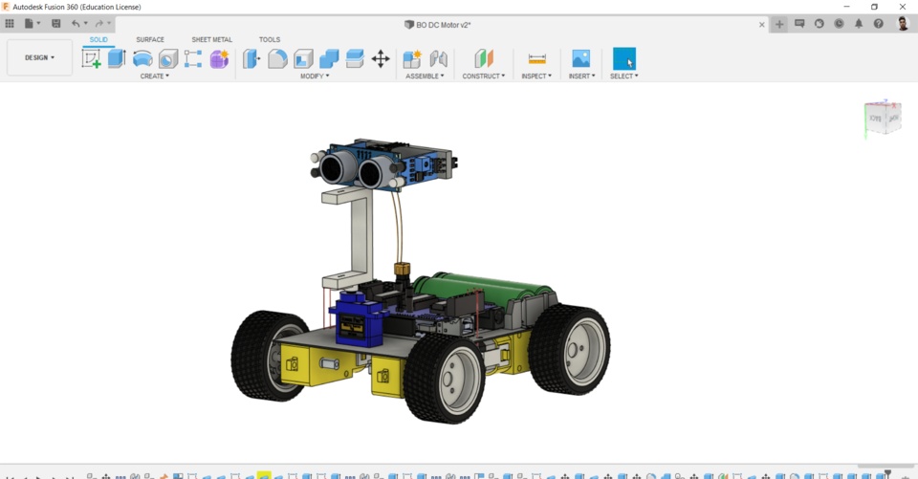The width and height of the screenshot is (918, 479).
Task: Switch to the SHEET METAL tab
Action: (212, 39)
